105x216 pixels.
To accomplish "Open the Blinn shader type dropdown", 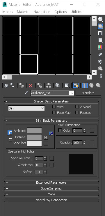I will [26, 108].
